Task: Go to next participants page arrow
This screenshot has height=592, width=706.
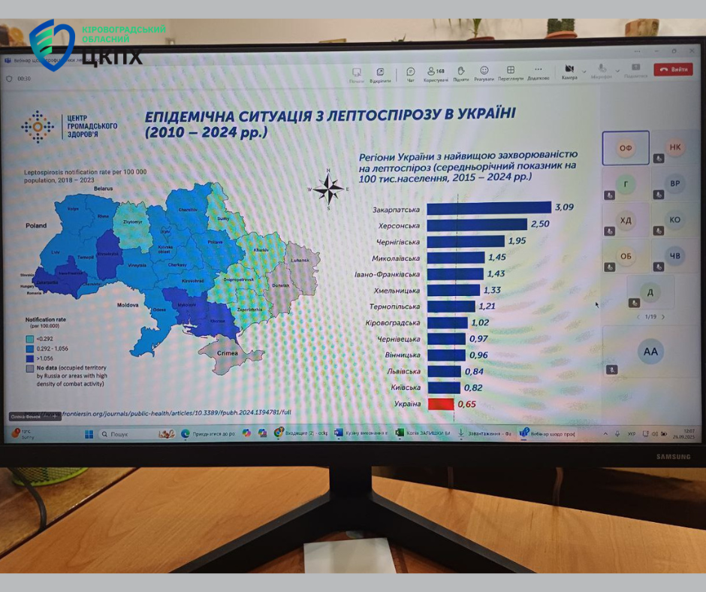Action: (663, 317)
